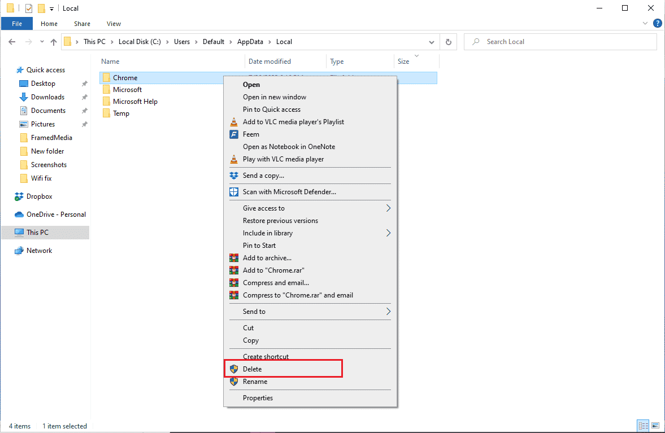Screen dimensions: 665x433
Task: Click the Help question mark icon
Action: pyautogui.click(x=657, y=24)
